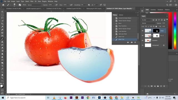
Task: Open Smoothing value dropdown
Action: point(86,5)
